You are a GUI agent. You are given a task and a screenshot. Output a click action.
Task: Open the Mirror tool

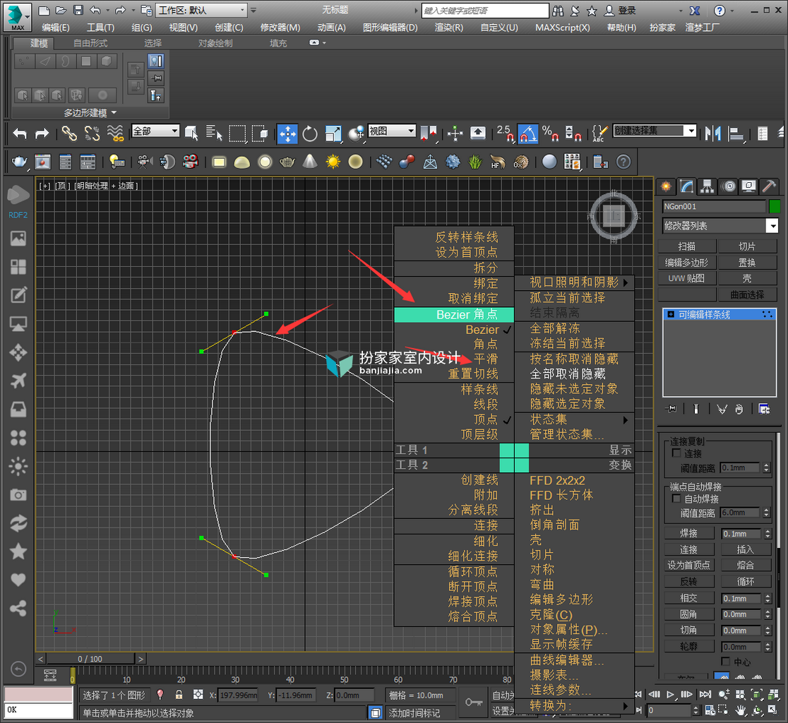pos(712,133)
